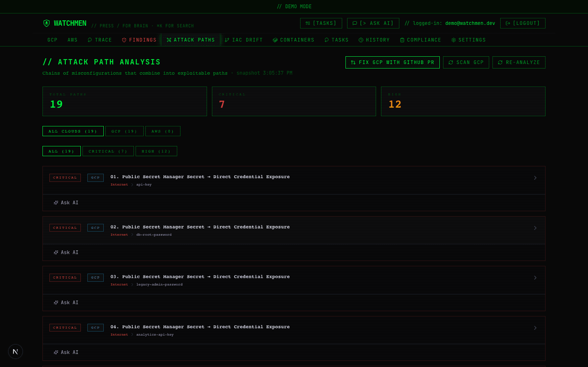Click the gear icon beside SETTINGS

click(454, 40)
